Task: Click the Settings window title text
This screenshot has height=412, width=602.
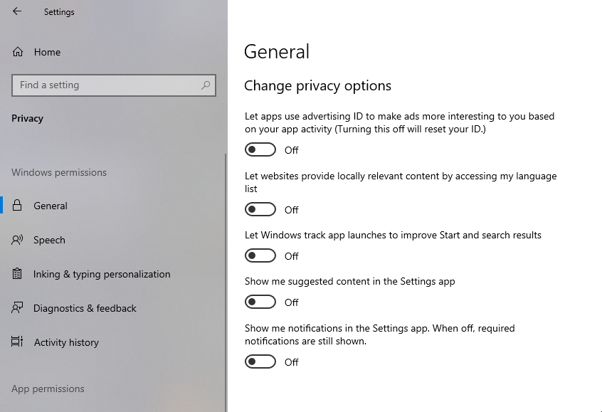Action: click(59, 12)
